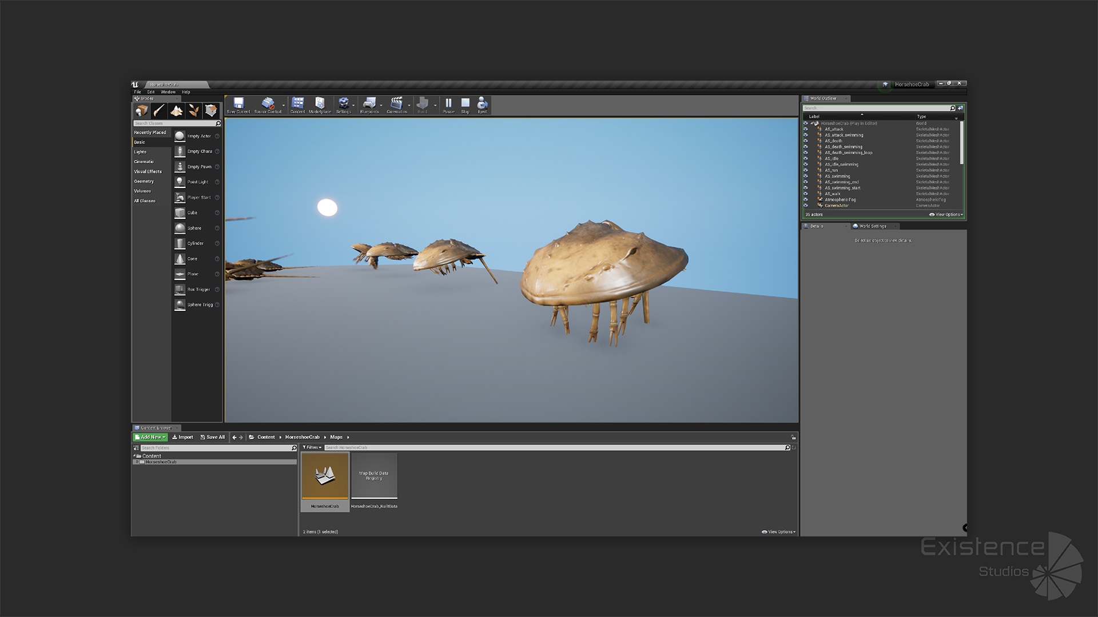The image size is (1098, 617).
Task: Switch to the World Settings tab
Action: (x=872, y=226)
